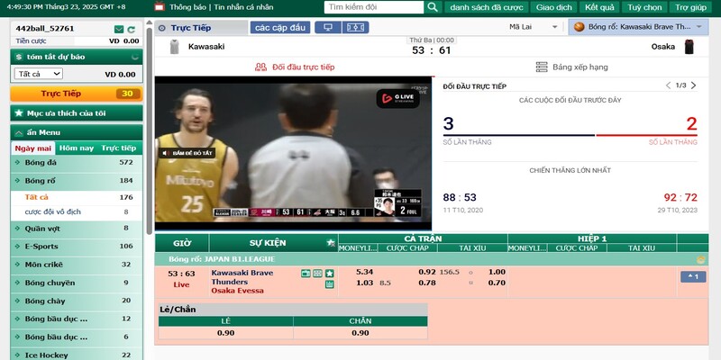The width and height of the screenshot is (721, 360).
Task: Refresh account balance icon beside username
Action: coord(131,29)
